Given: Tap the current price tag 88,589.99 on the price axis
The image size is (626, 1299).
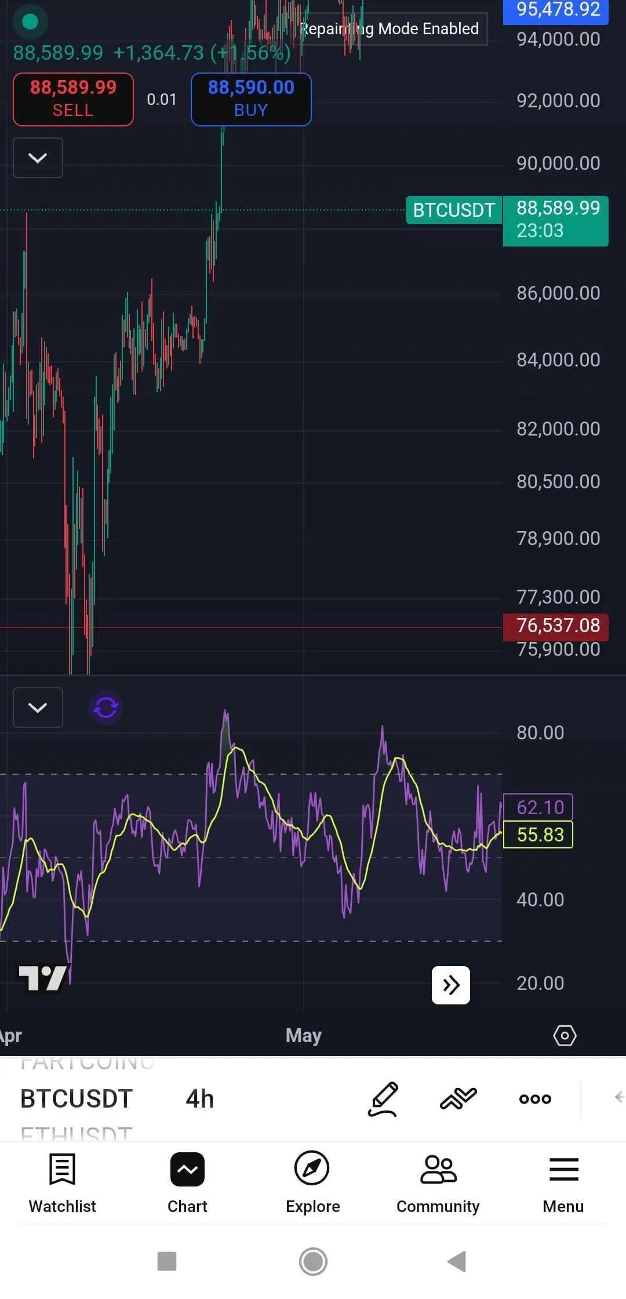Looking at the screenshot, I should pyautogui.click(x=556, y=220).
